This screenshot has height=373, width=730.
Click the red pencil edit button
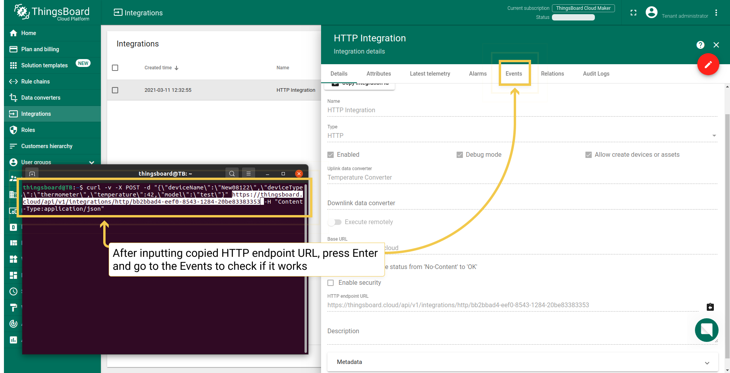[x=708, y=64]
